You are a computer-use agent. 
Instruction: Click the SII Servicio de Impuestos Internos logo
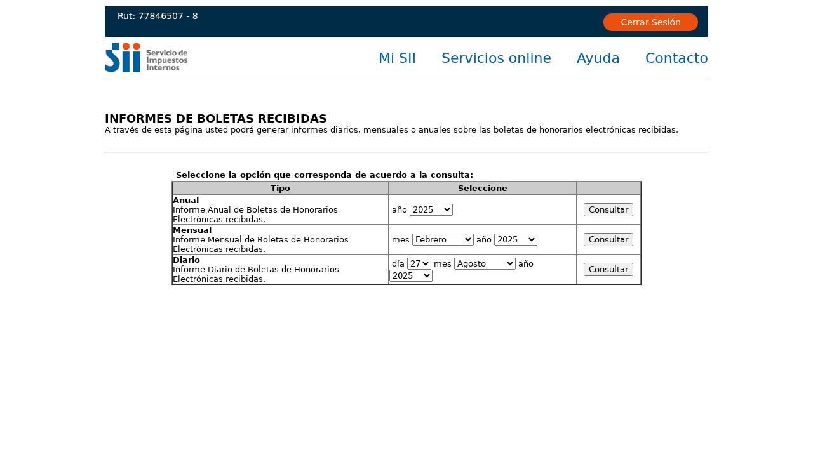pos(146,58)
